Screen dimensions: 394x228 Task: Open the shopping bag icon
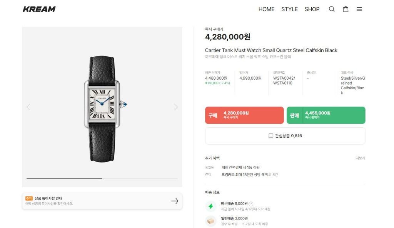[x=346, y=9]
